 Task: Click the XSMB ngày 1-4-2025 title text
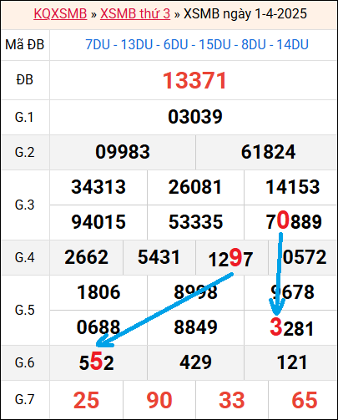click(245, 13)
